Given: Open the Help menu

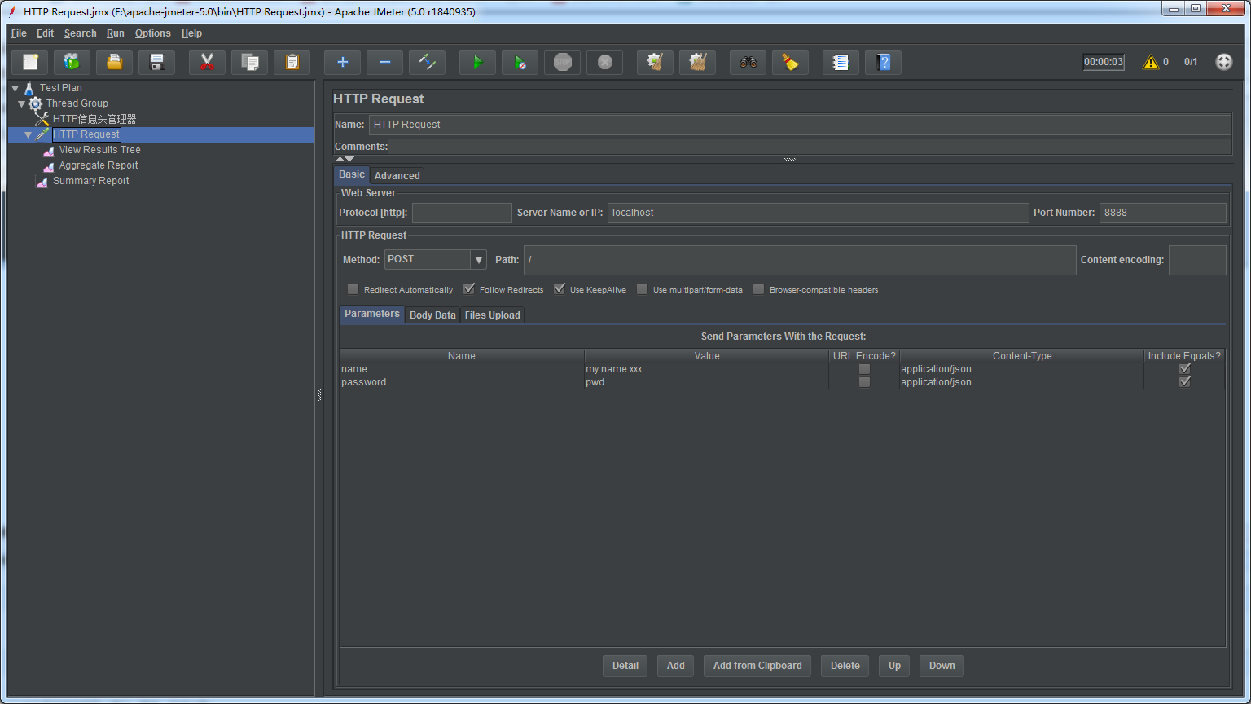Looking at the screenshot, I should tap(191, 33).
